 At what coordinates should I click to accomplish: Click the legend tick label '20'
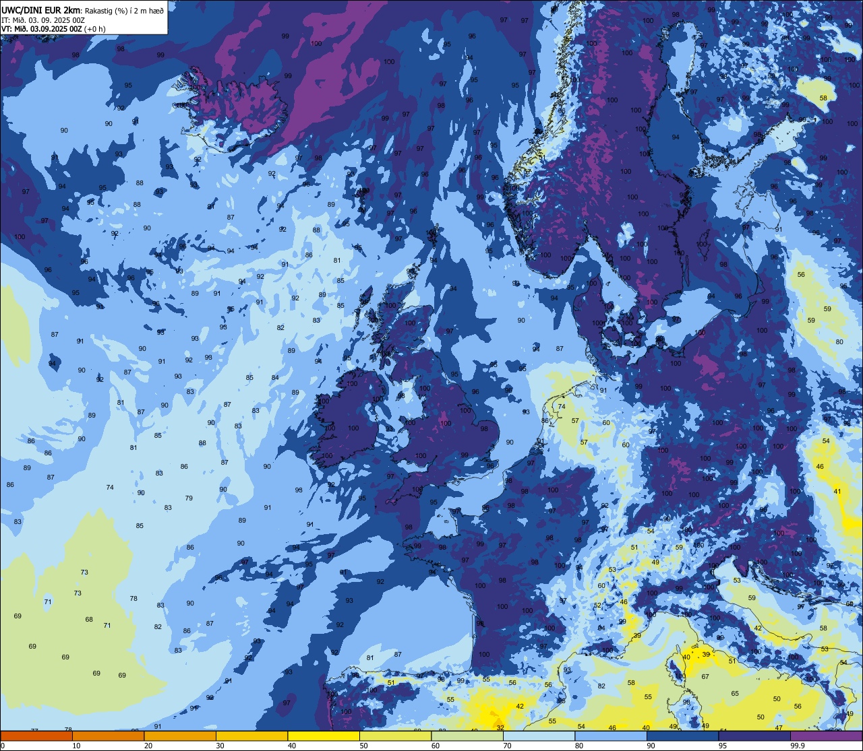tap(148, 746)
